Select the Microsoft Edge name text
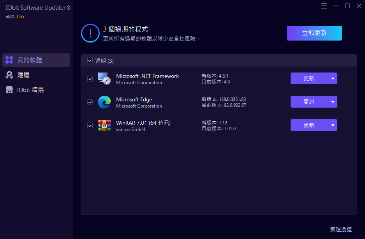Viewport: 365px width, 239px height. coord(134,100)
